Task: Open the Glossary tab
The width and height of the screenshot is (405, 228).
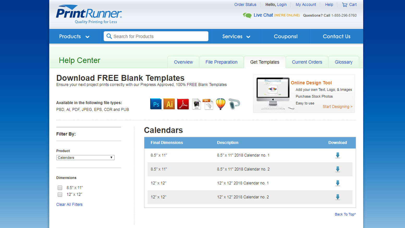Action: (x=344, y=62)
